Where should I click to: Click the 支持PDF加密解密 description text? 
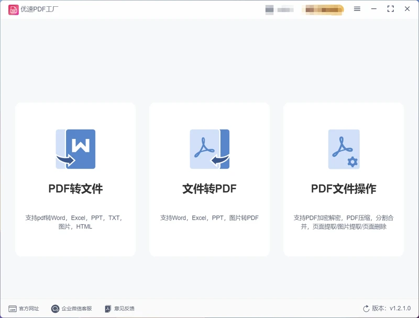pos(344,222)
